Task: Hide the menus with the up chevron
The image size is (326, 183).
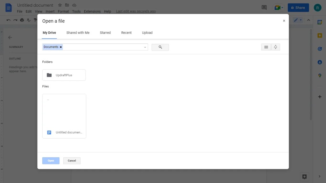Action: (308, 20)
